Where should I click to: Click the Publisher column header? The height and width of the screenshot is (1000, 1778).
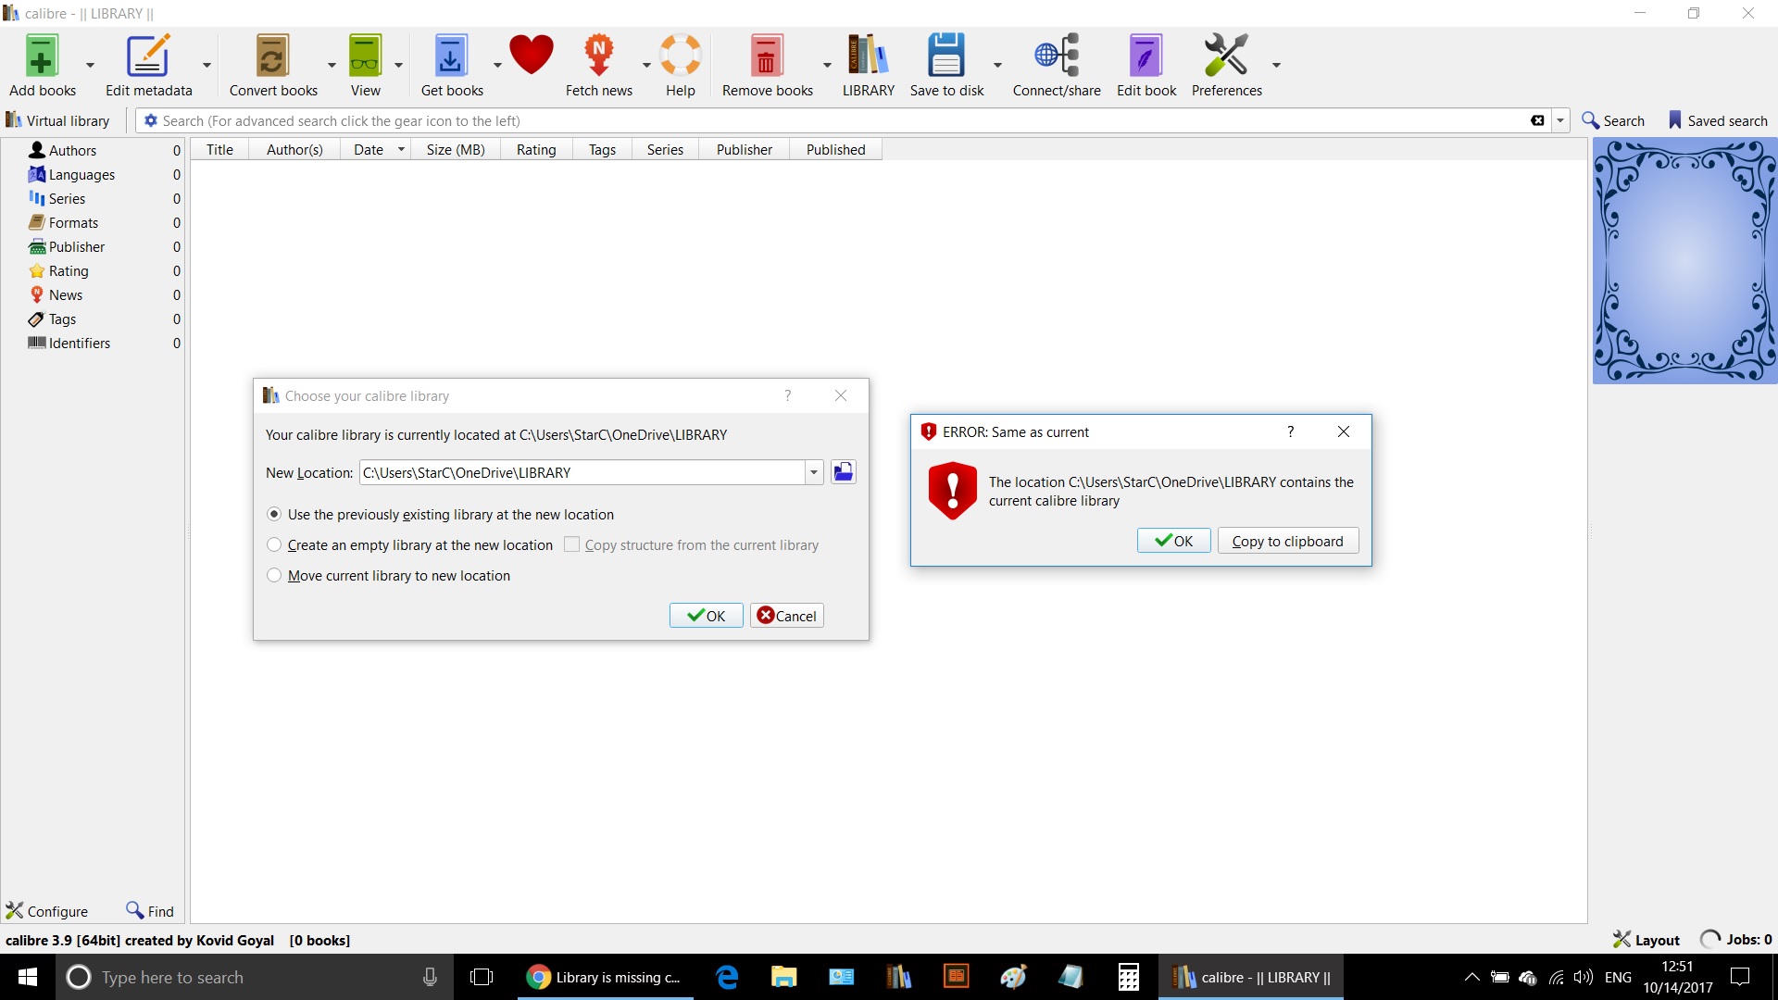(744, 149)
